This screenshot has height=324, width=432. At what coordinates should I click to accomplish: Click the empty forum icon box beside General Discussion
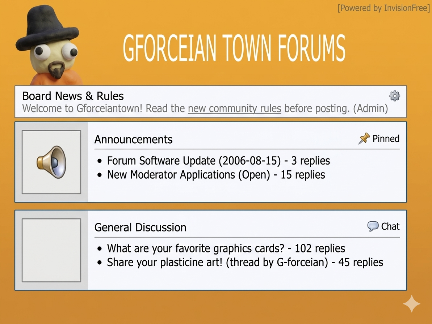click(x=51, y=250)
